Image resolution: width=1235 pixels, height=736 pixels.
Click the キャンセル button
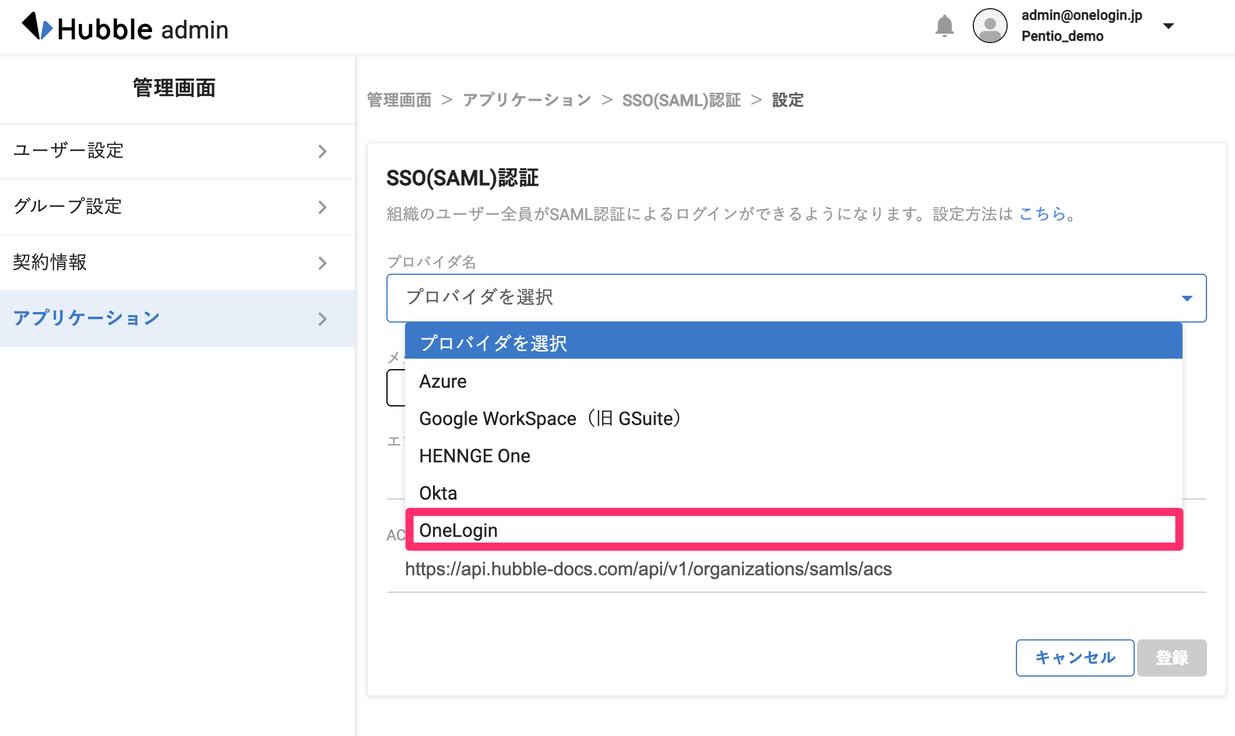point(1075,658)
